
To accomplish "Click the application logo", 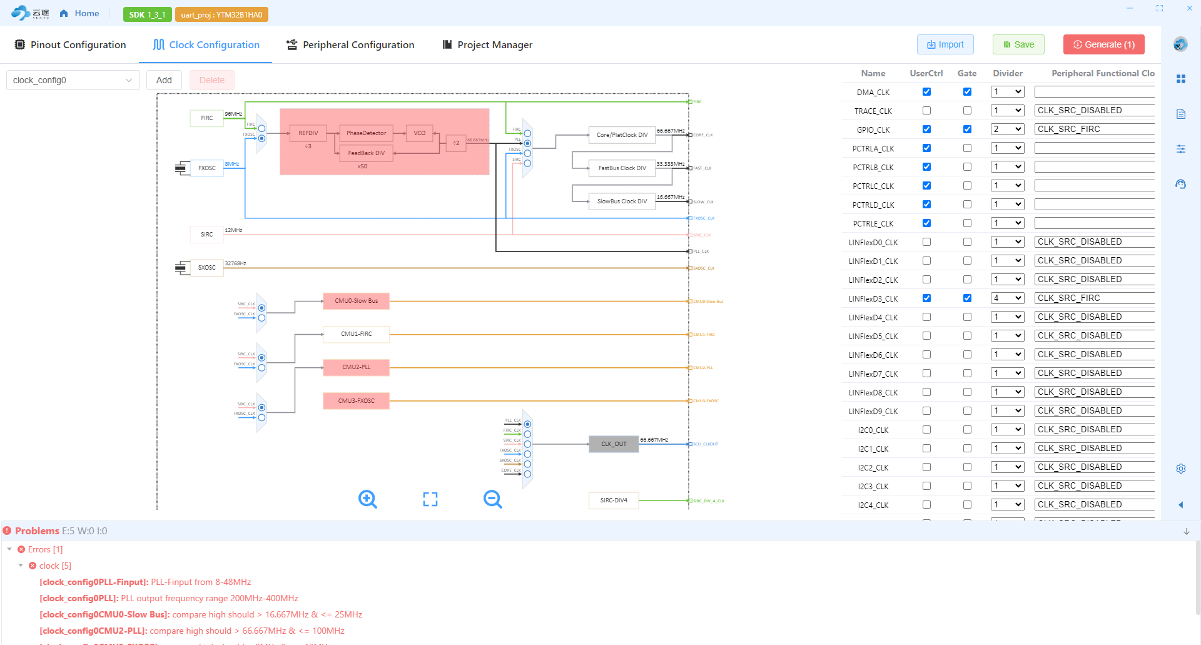I will pyautogui.click(x=30, y=13).
